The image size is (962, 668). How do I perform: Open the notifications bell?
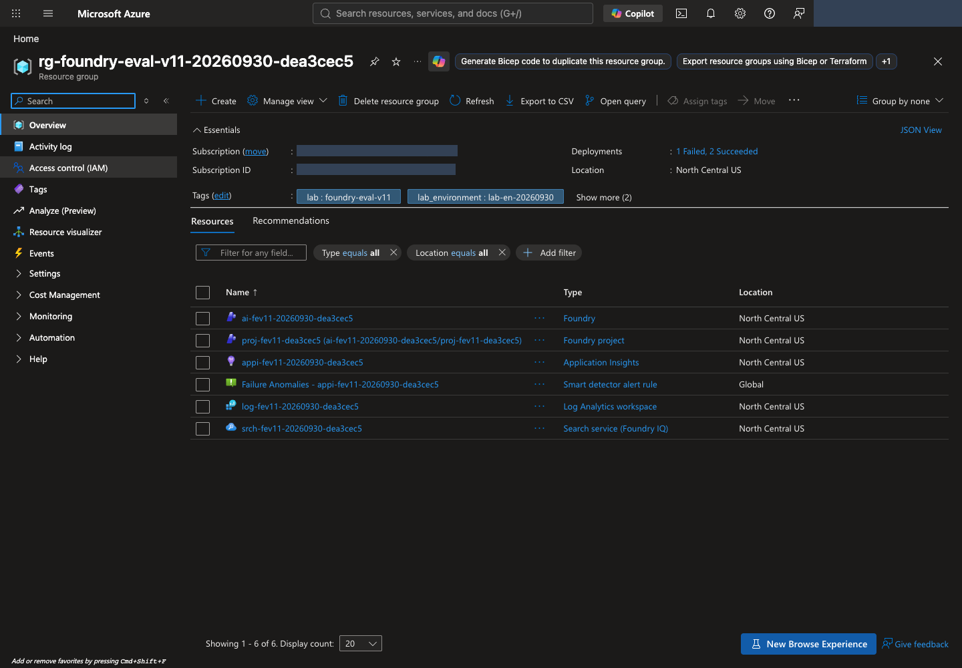coord(711,13)
